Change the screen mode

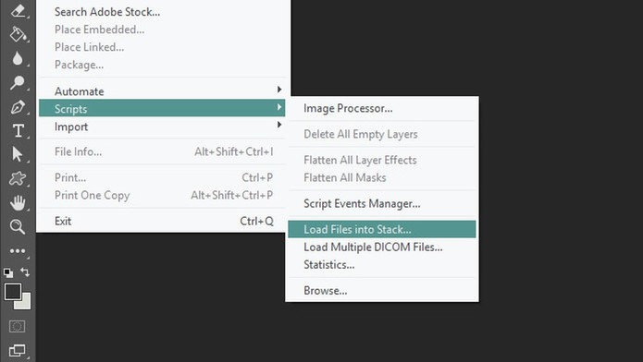click(18, 350)
